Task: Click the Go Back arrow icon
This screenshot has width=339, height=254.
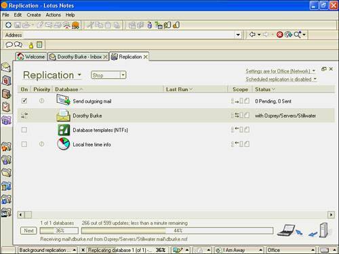Action: pos(252,35)
